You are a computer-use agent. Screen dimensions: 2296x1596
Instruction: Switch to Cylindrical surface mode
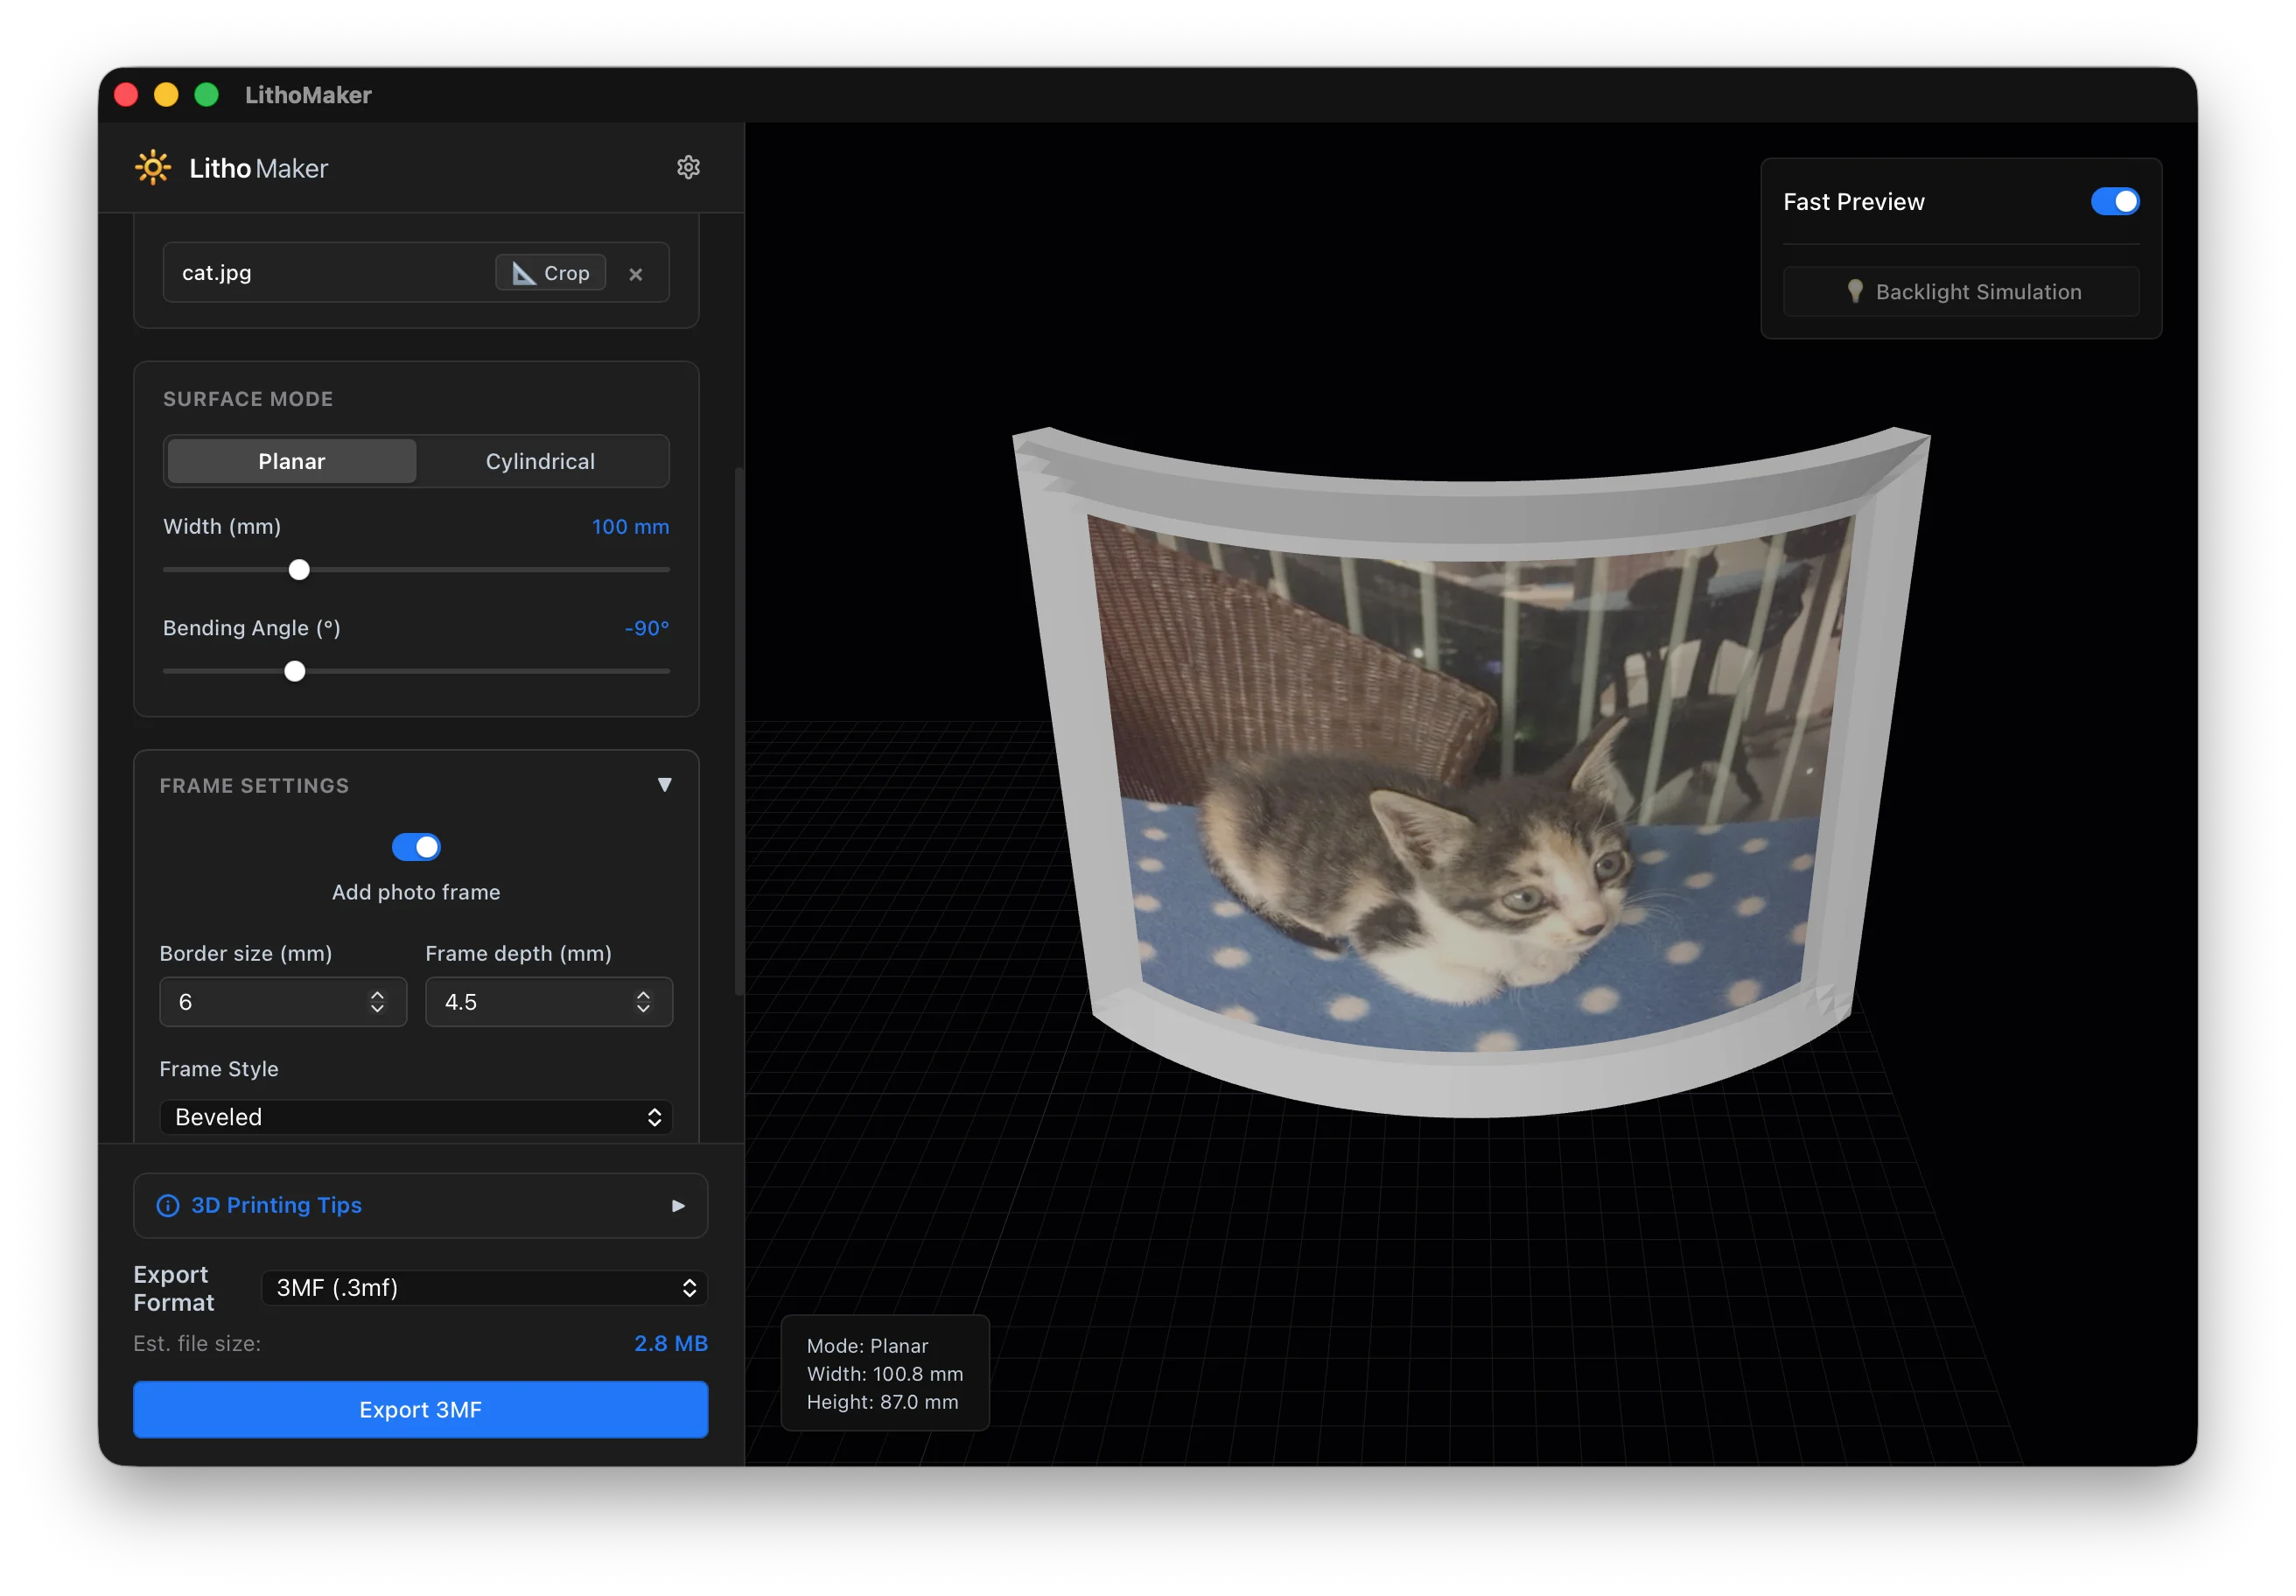click(541, 461)
